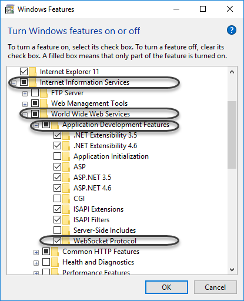Collapse the Internet Information Services node
244x301 pixels.
[x=14, y=83]
